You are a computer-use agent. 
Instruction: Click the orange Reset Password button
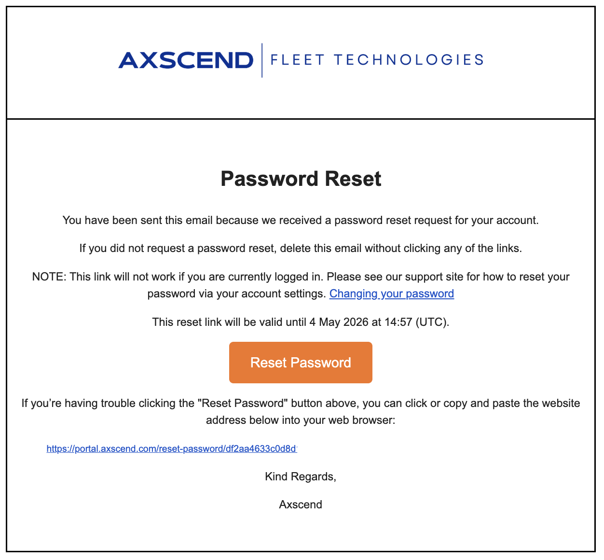click(301, 363)
